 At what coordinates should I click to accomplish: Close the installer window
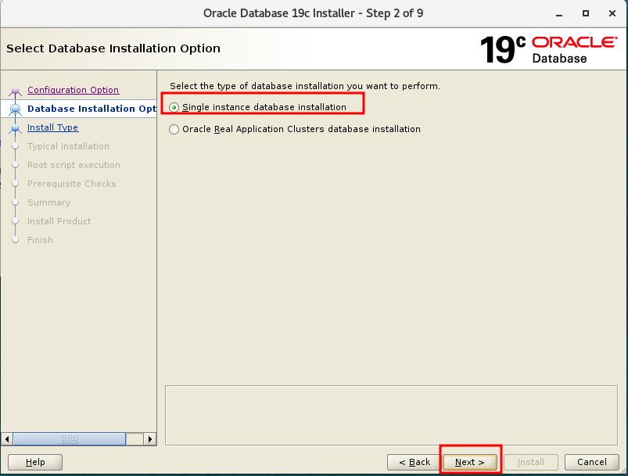click(612, 13)
